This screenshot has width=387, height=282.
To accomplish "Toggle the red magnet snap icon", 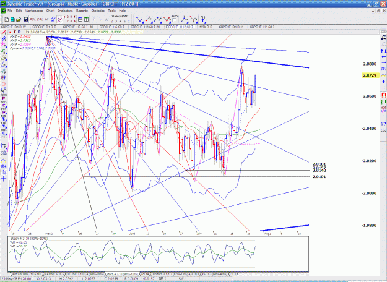I will 383,95.
